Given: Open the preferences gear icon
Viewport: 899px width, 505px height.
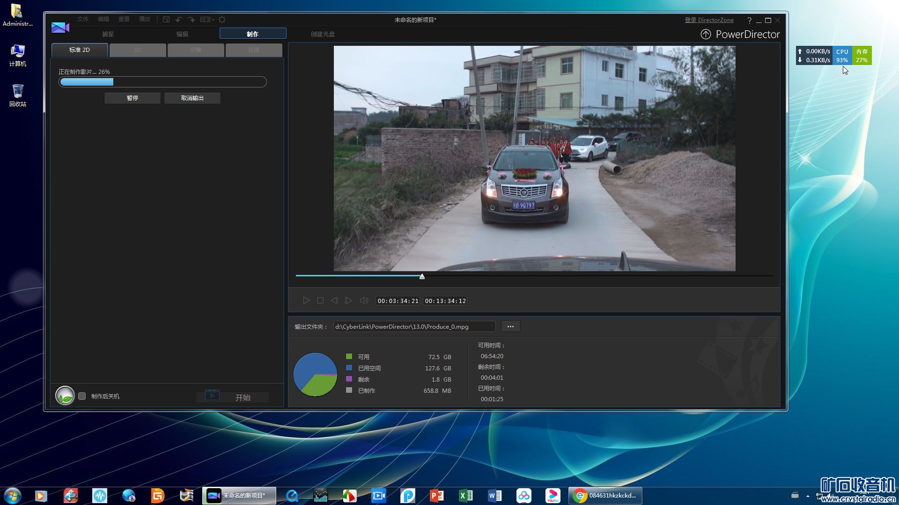Looking at the screenshot, I should (x=222, y=20).
